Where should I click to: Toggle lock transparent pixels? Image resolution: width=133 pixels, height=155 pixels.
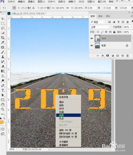(98, 32)
